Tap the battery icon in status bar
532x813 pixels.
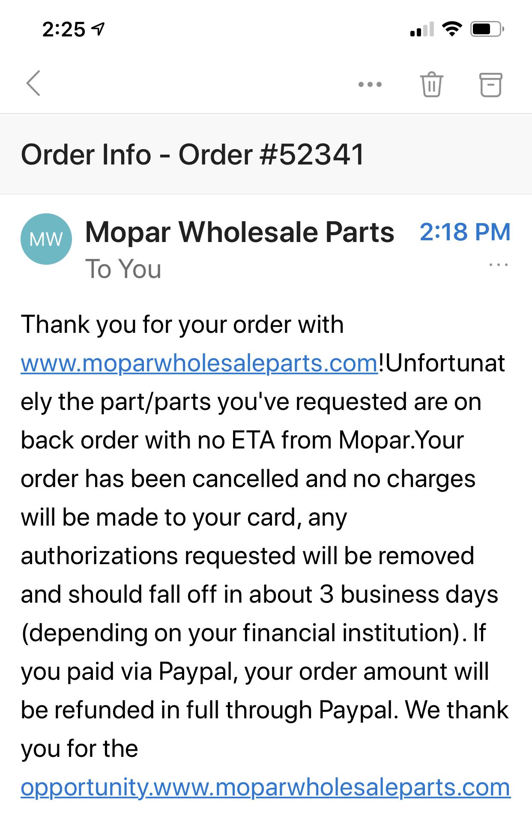click(x=487, y=29)
